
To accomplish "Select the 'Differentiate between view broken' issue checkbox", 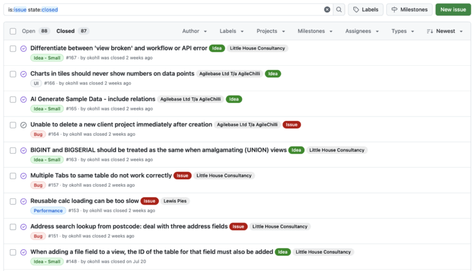I will [x=13, y=48].
